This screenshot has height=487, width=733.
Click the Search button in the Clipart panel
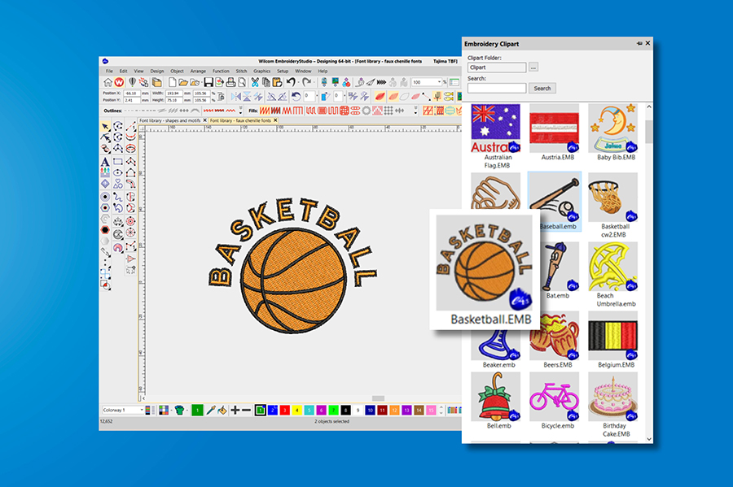click(x=542, y=88)
